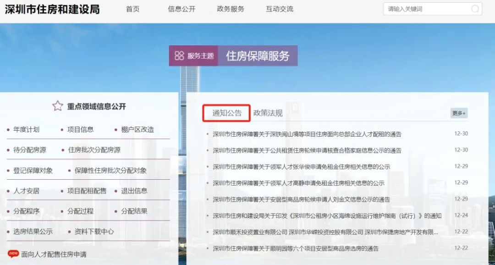
Task: Open 首页 in top navigation
Action: (132, 9)
